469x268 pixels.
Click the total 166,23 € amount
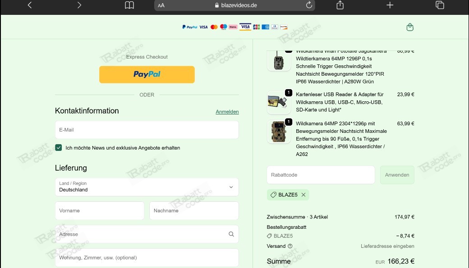[401, 261]
